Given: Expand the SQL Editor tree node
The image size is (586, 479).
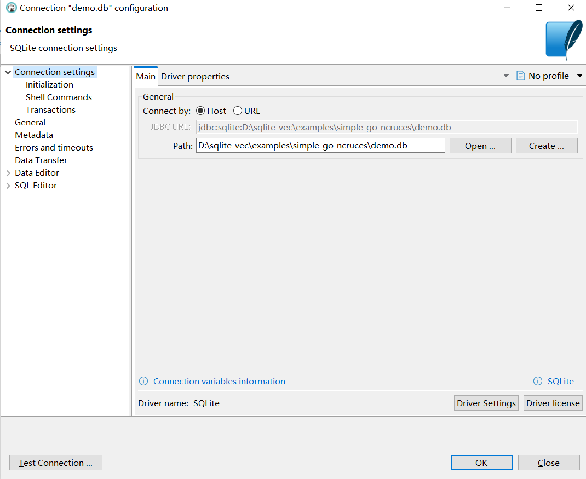Looking at the screenshot, I should tap(8, 185).
